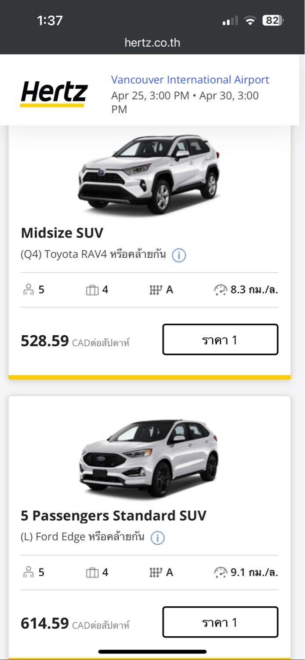Tap the Hertz logo
Viewport: 305px width, 660px height.
point(54,93)
